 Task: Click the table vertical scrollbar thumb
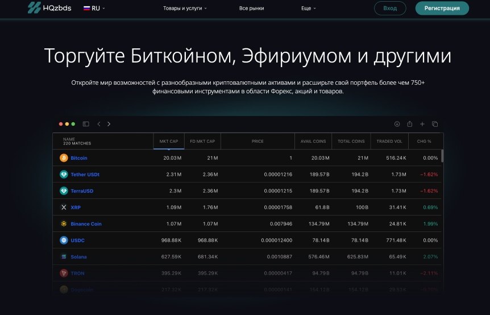click(x=442, y=156)
